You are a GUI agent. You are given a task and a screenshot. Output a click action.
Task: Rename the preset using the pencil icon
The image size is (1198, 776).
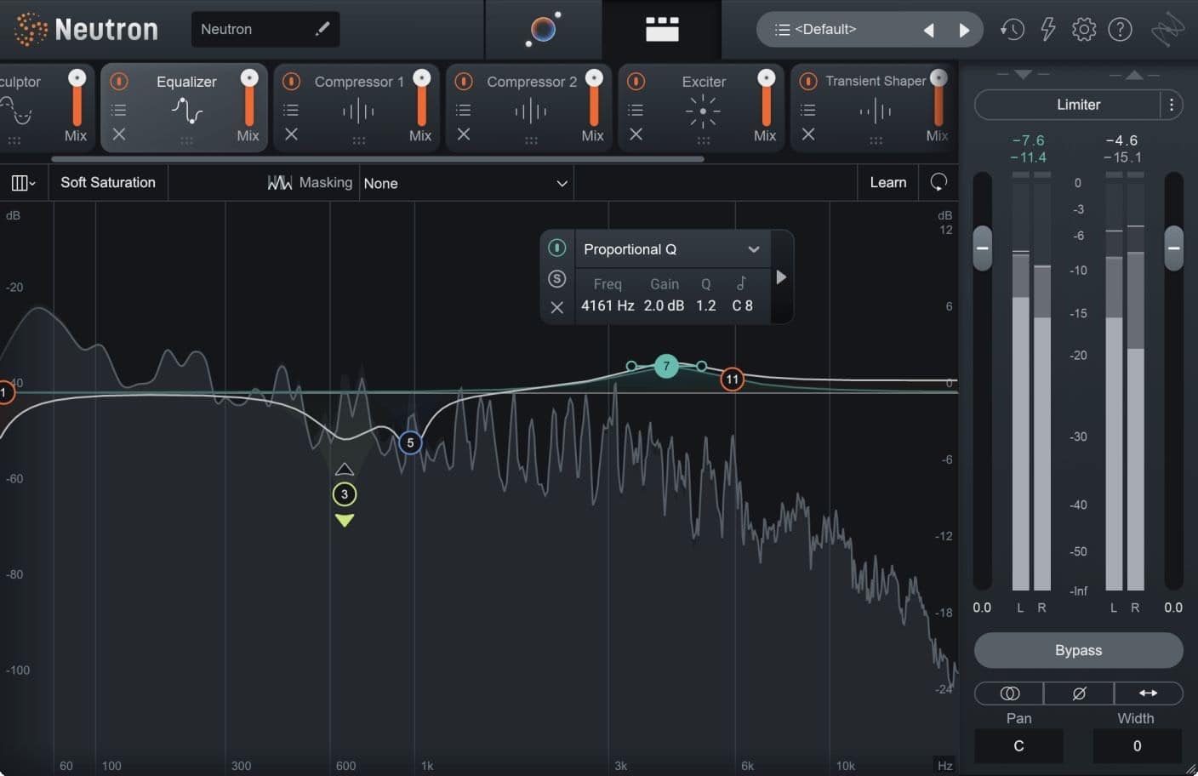pos(322,28)
